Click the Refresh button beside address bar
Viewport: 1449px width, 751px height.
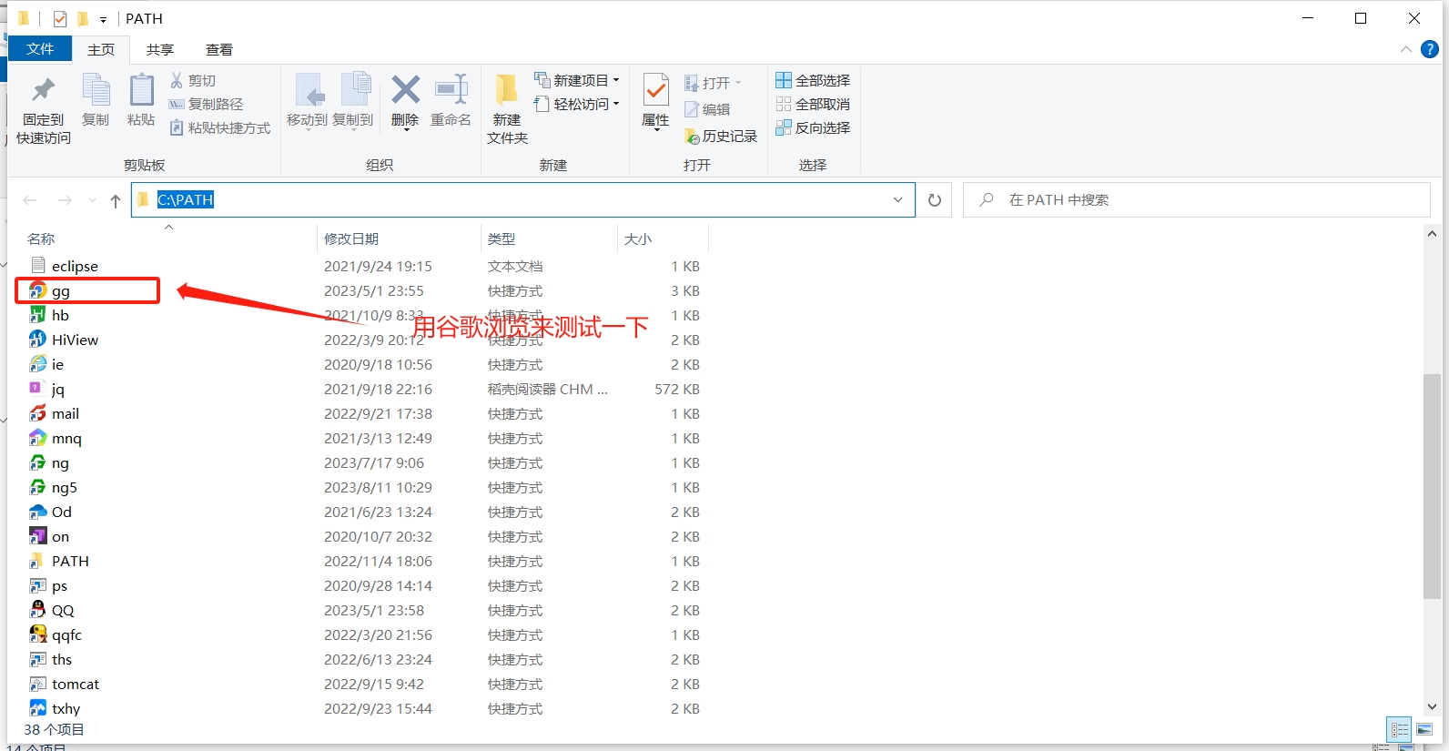934,200
